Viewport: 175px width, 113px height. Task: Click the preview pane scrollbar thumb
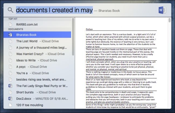169,20
